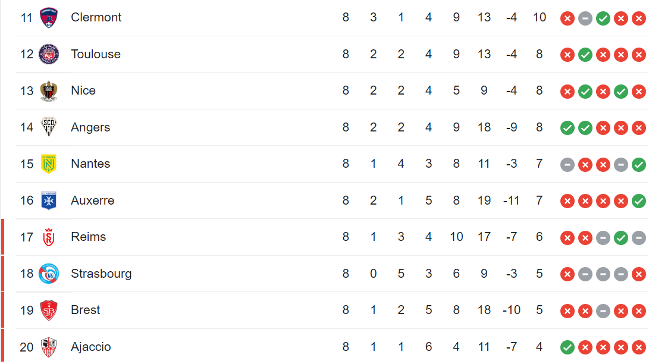Open the Strasbourg team name
671x364 pixels.
[x=101, y=274]
